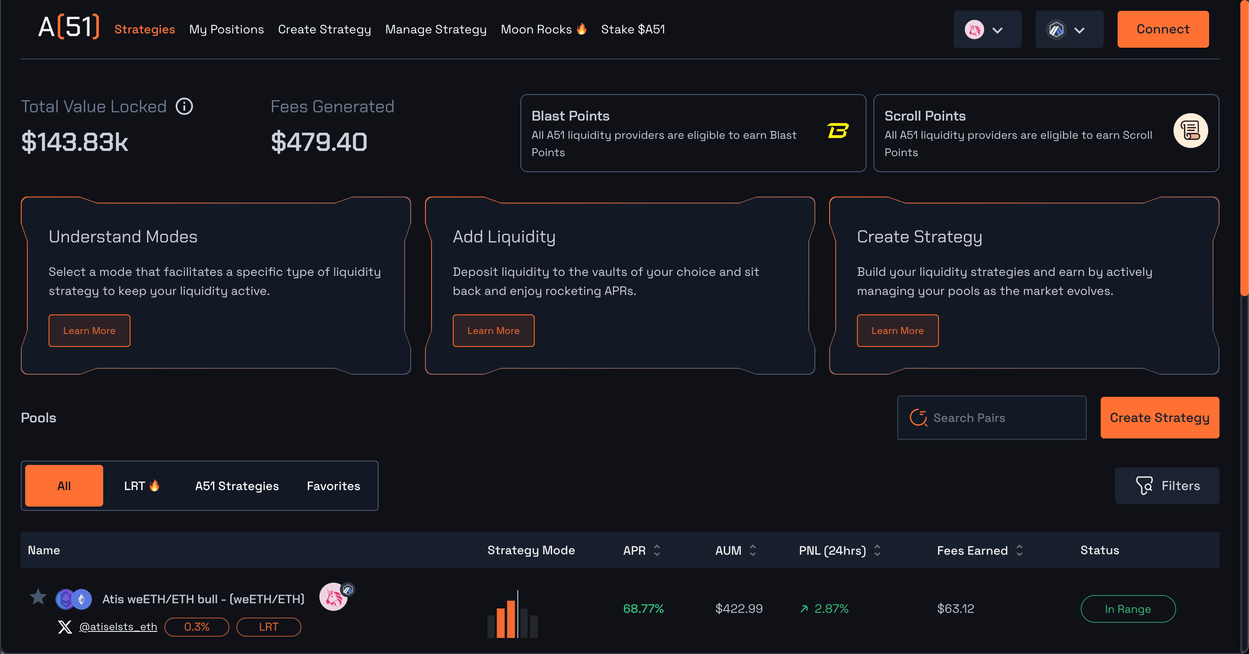This screenshot has width=1249, height=654.
Task: Click the 0.3% fee tag
Action: pos(196,627)
